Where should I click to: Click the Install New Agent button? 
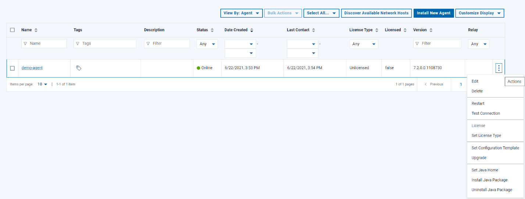[x=433, y=13]
